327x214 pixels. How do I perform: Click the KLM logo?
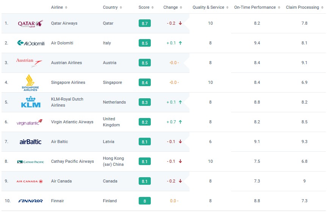click(31, 102)
